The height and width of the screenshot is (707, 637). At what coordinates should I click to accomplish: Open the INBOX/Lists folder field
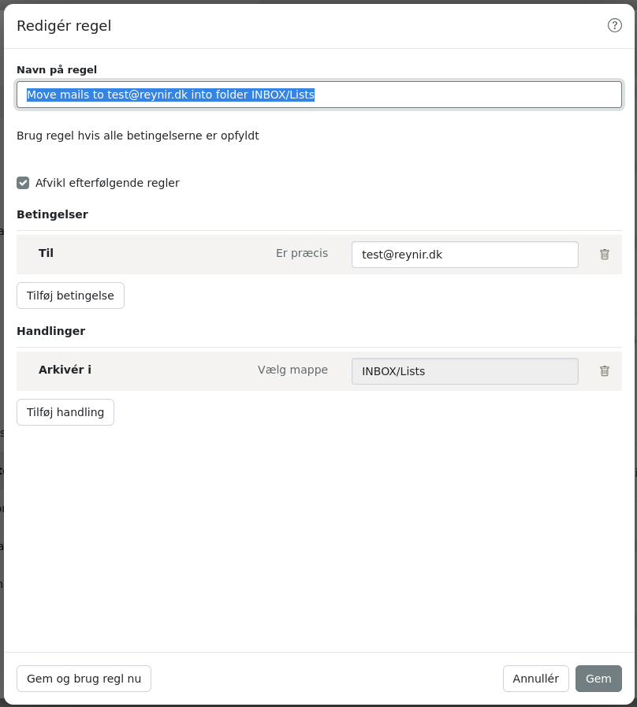(x=465, y=371)
